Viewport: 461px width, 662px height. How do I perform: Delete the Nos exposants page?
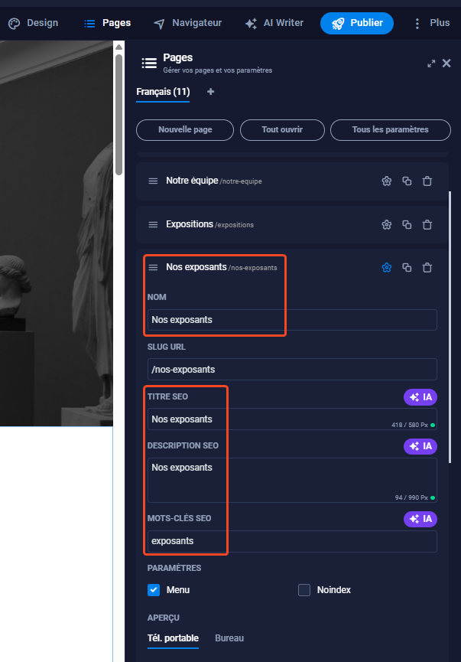click(x=427, y=267)
